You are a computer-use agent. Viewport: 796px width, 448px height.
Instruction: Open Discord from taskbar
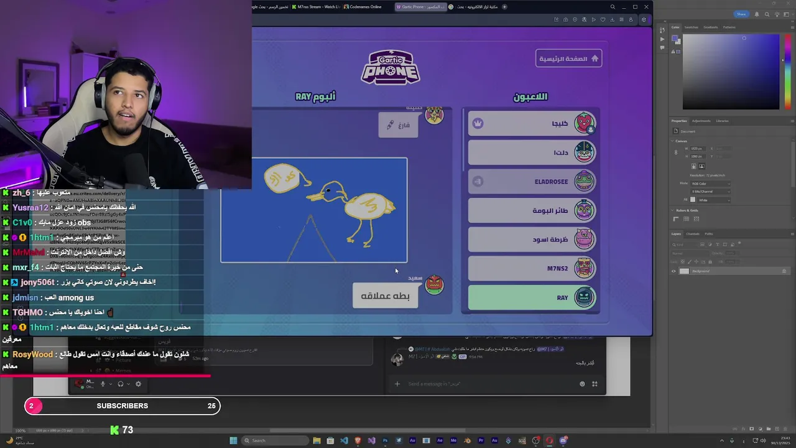tap(563, 441)
